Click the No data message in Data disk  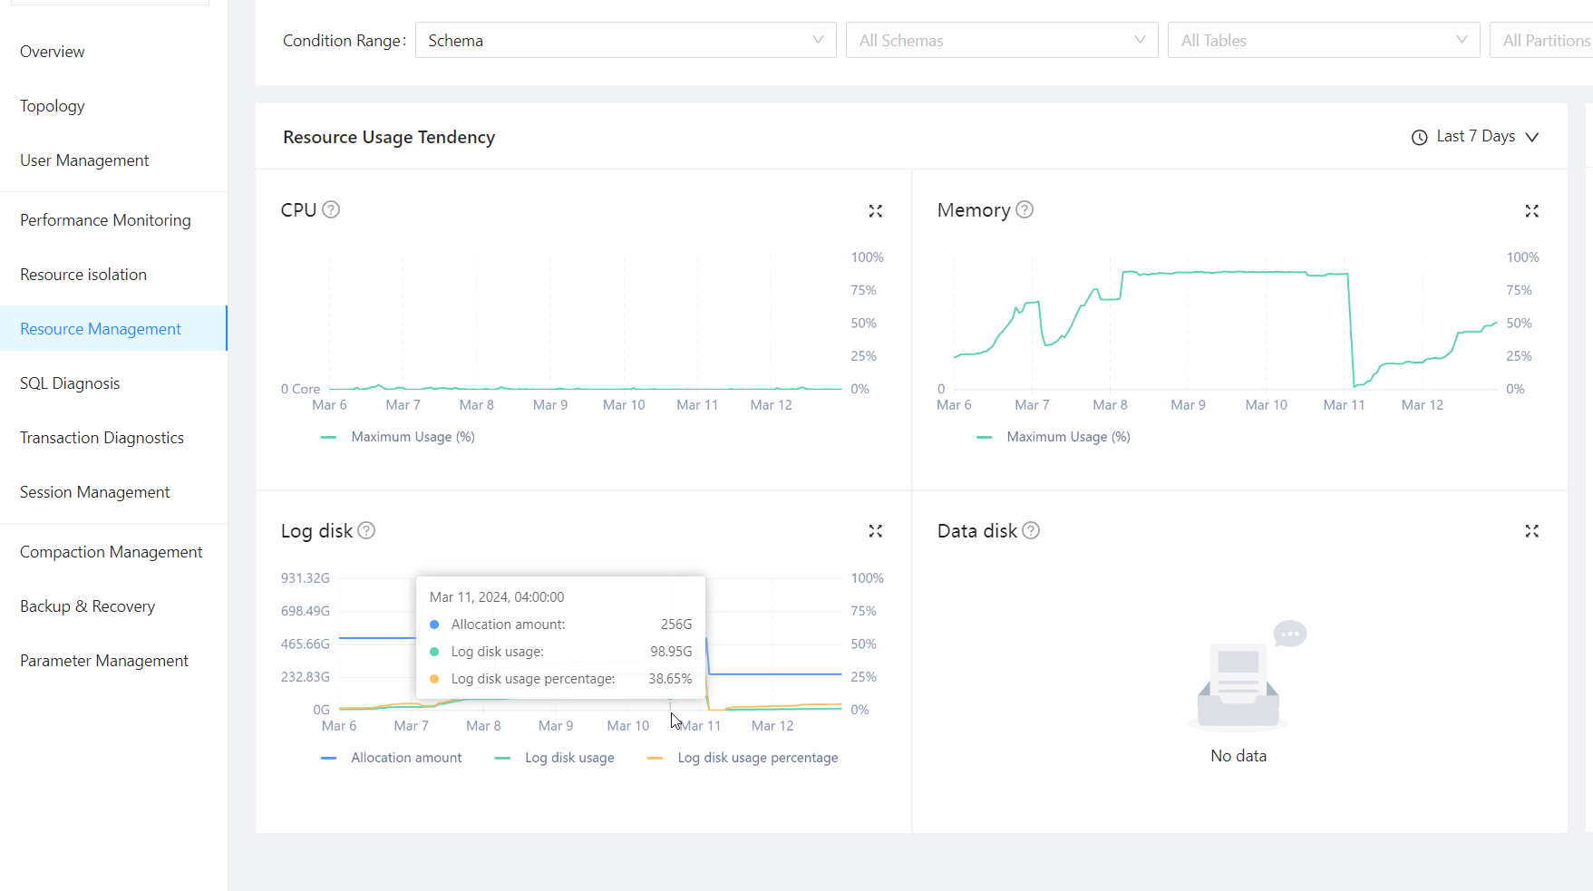coord(1238,756)
